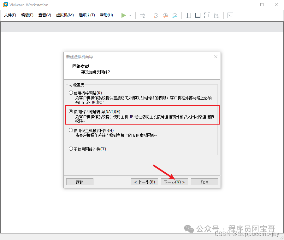Click the 网络连接 group label

point(76,85)
